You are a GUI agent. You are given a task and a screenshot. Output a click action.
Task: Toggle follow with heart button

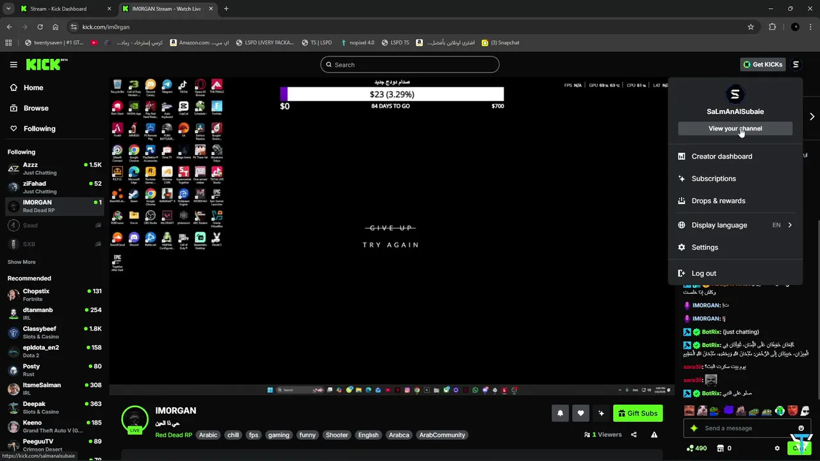580,414
